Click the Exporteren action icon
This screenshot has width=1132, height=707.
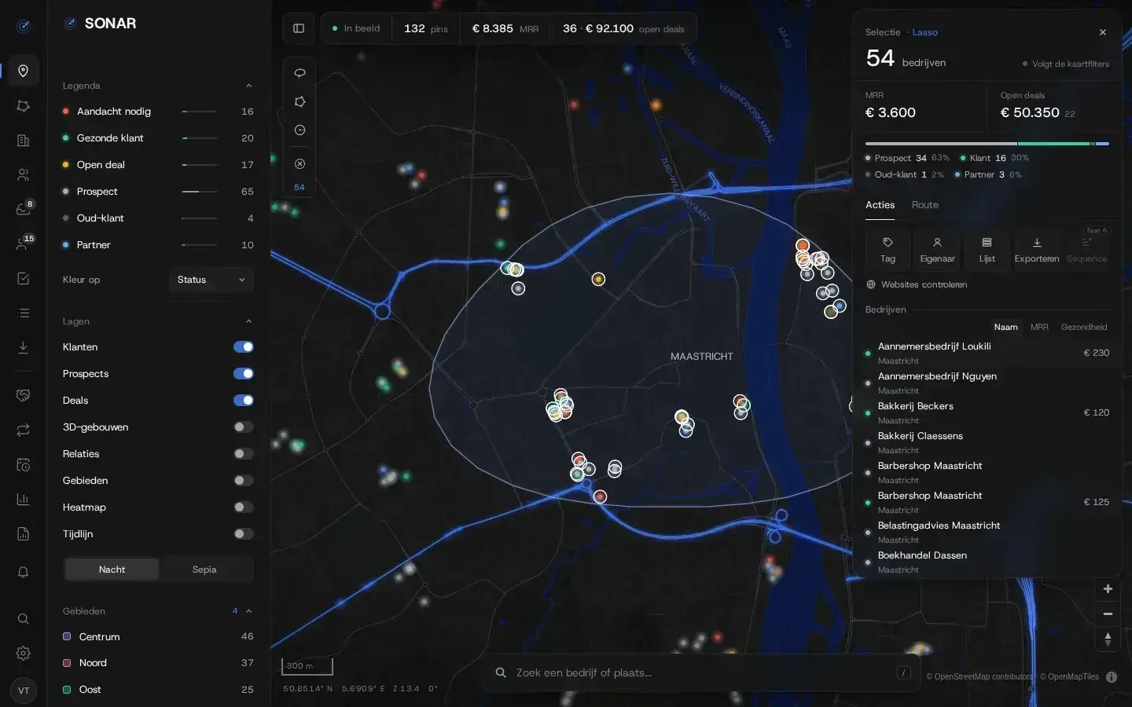point(1037,250)
